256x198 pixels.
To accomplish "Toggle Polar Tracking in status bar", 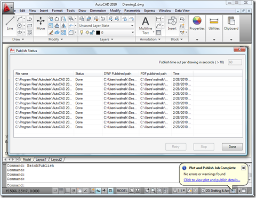I will [x=74, y=191].
